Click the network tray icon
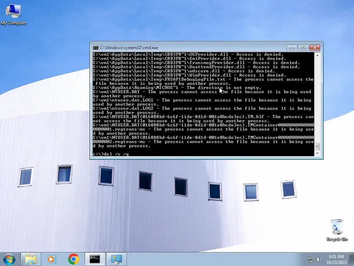The width and height of the screenshot is (354, 266). click(x=311, y=260)
